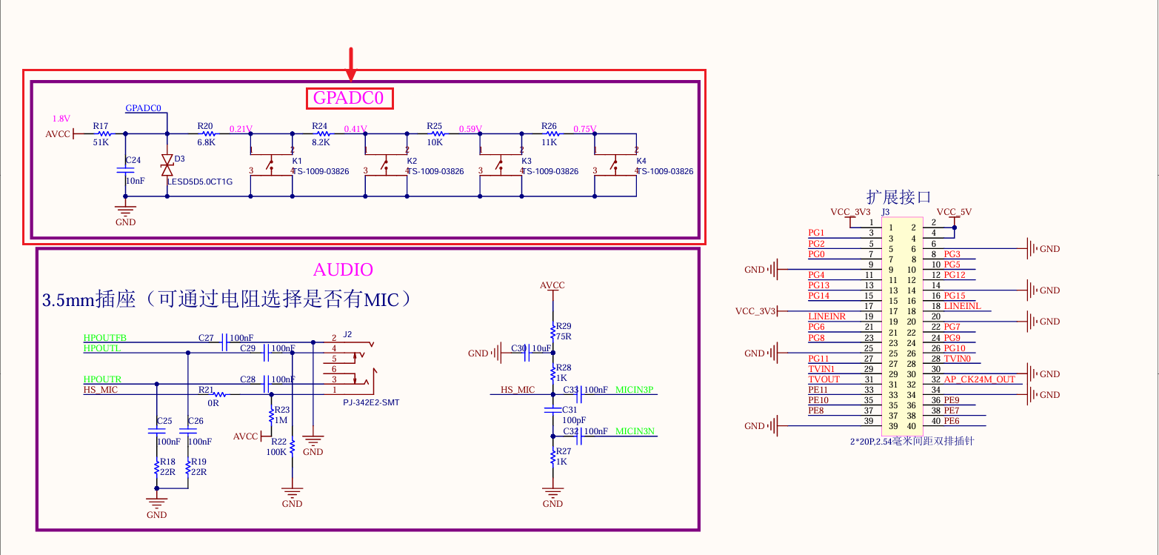1159x555 pixels.
Task: Select the HPOUTL net label
Action: click(x=102, y=348)
